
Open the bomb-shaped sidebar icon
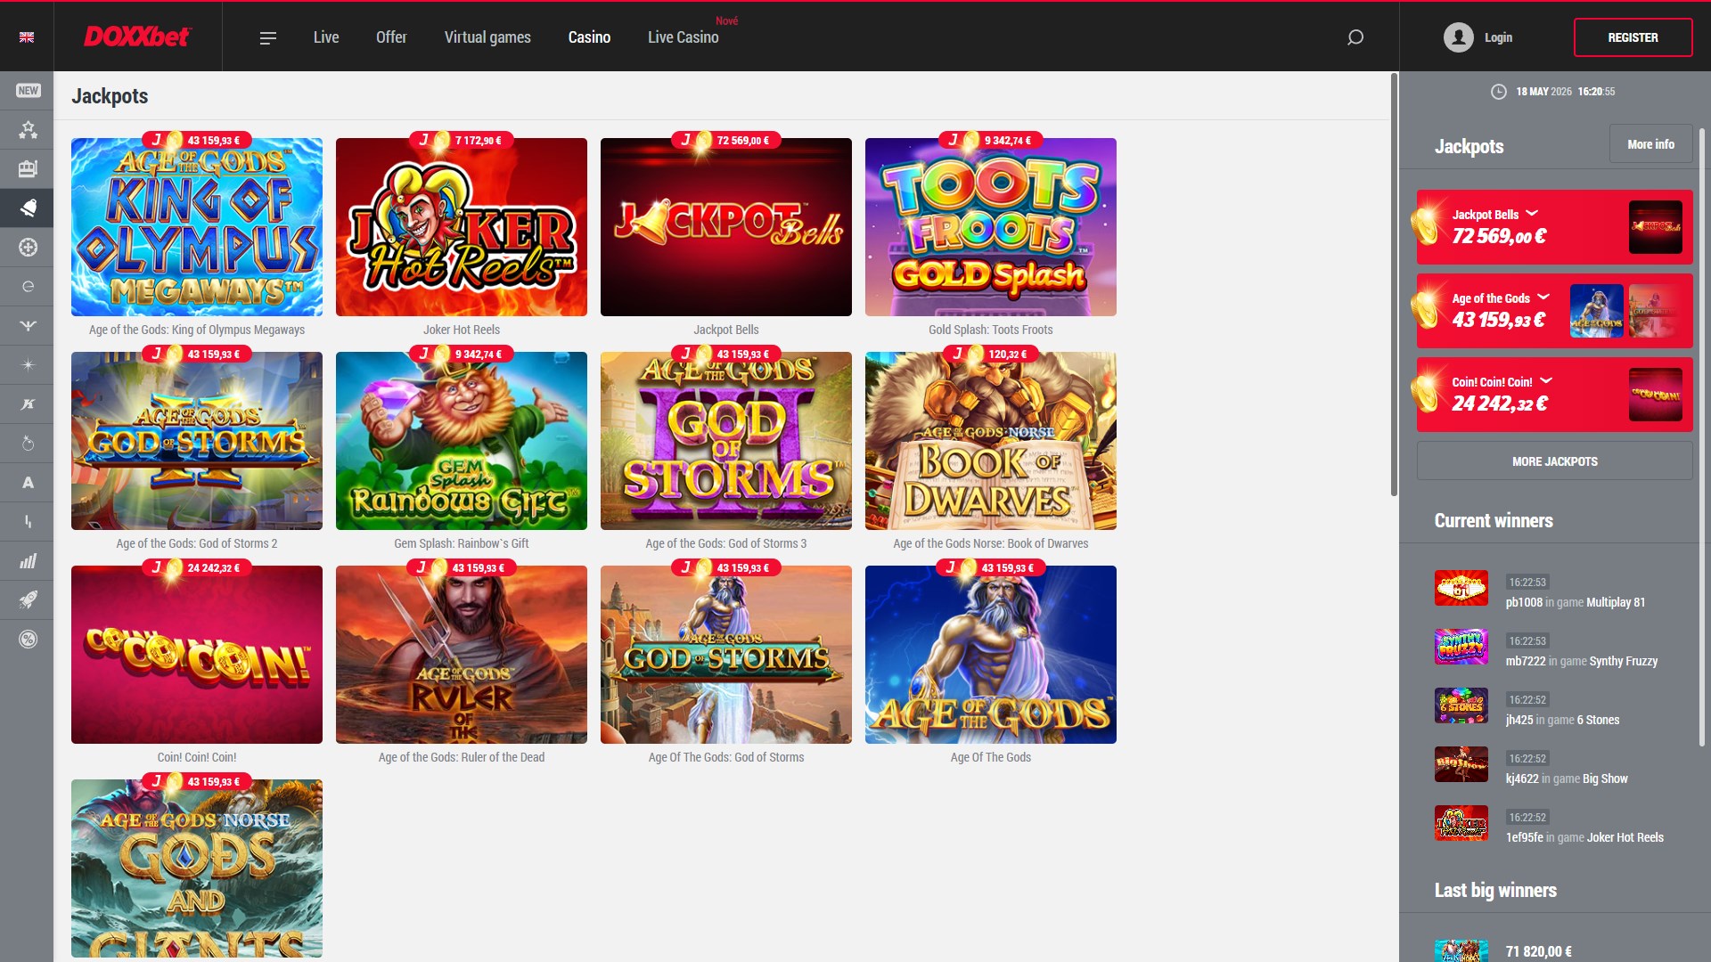click(x=28, y=444)
